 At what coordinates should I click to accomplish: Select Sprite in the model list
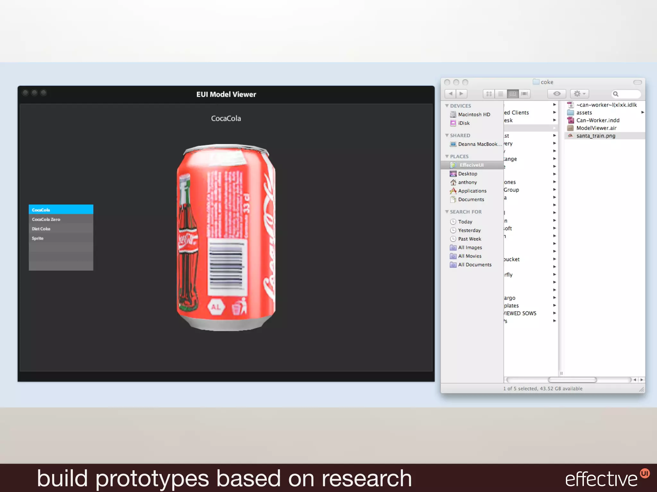(x=61, y=238)
